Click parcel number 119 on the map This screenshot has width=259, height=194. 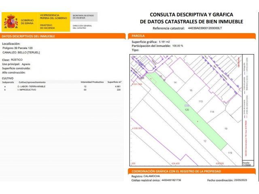(230, 153)
